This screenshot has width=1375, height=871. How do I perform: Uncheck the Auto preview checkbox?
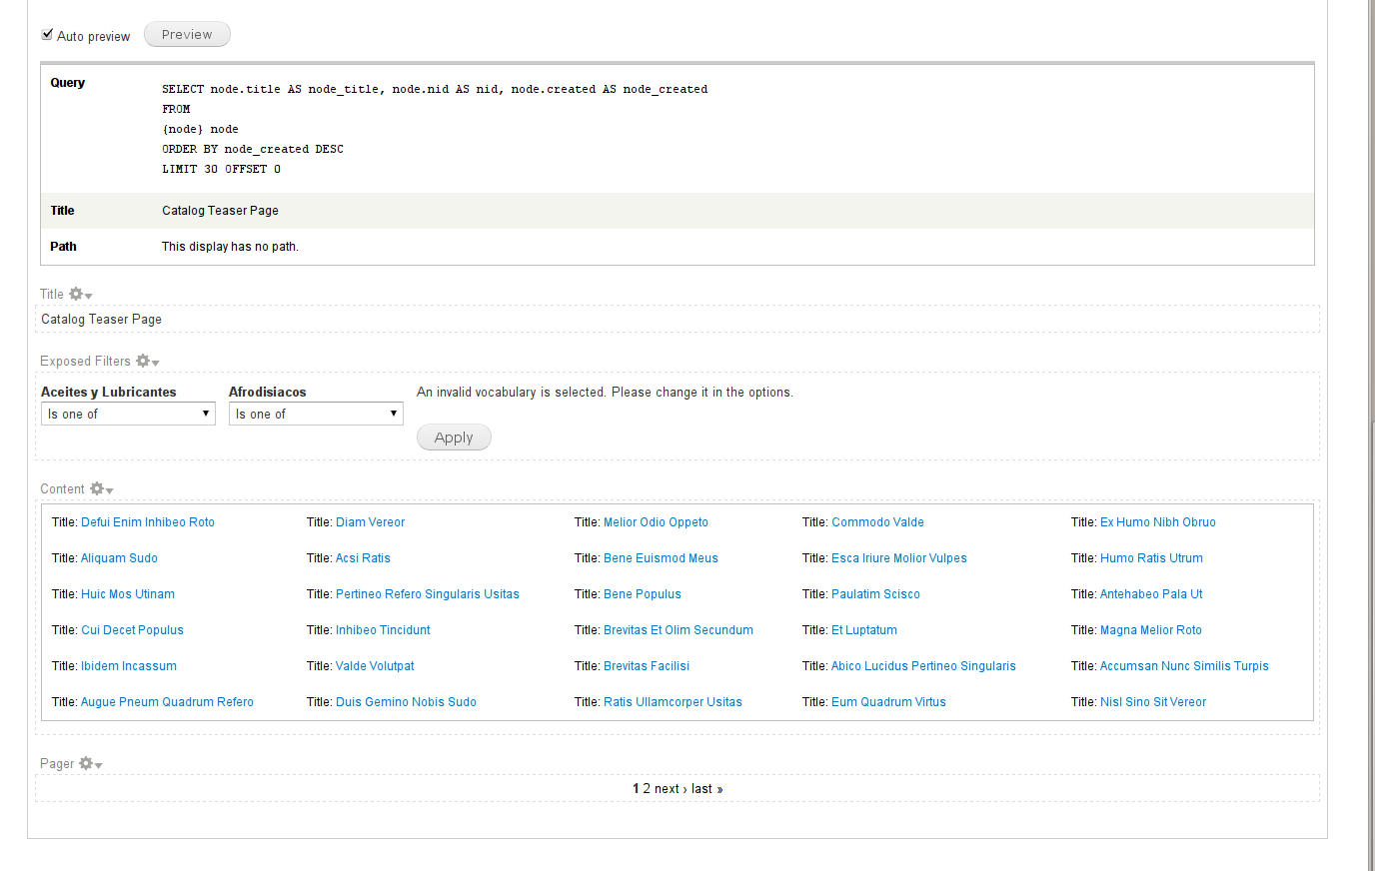46,33
